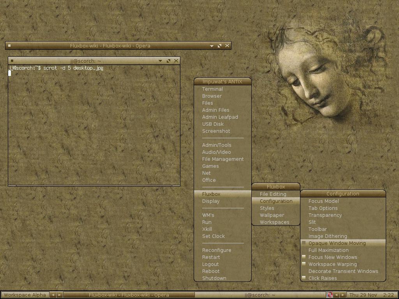This screenshot has width=399, height=299.
Task: Maximize the Opera window
Action: [x=220, y=46]
